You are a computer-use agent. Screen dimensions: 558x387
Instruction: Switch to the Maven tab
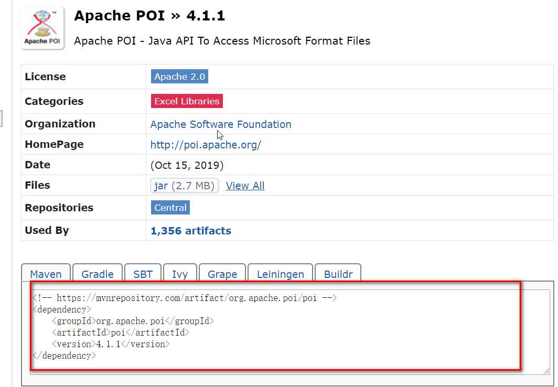[x=46, y=273]
